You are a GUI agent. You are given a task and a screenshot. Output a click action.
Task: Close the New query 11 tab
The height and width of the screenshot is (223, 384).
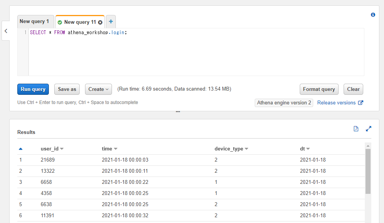pyautogui.click(x=100, y=22)
